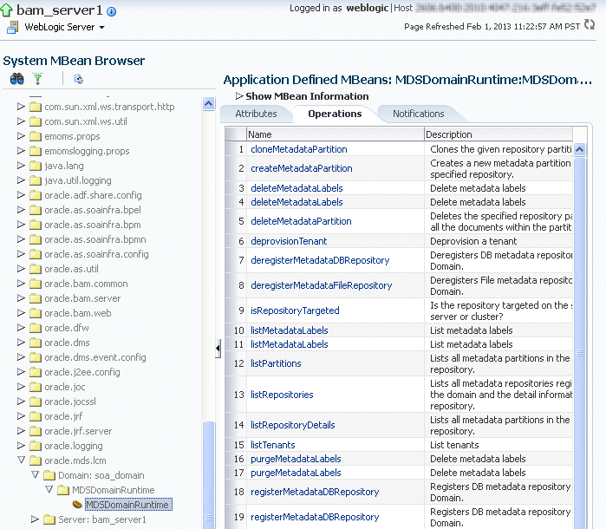
Task: Click the operations table scroll-up arrow
Action: click(x=579, y=150)
